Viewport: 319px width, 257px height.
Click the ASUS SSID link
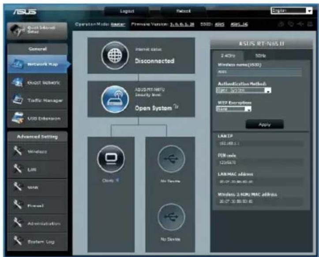220,24
